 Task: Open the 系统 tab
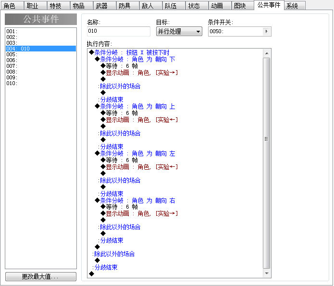tap(295, 6)
